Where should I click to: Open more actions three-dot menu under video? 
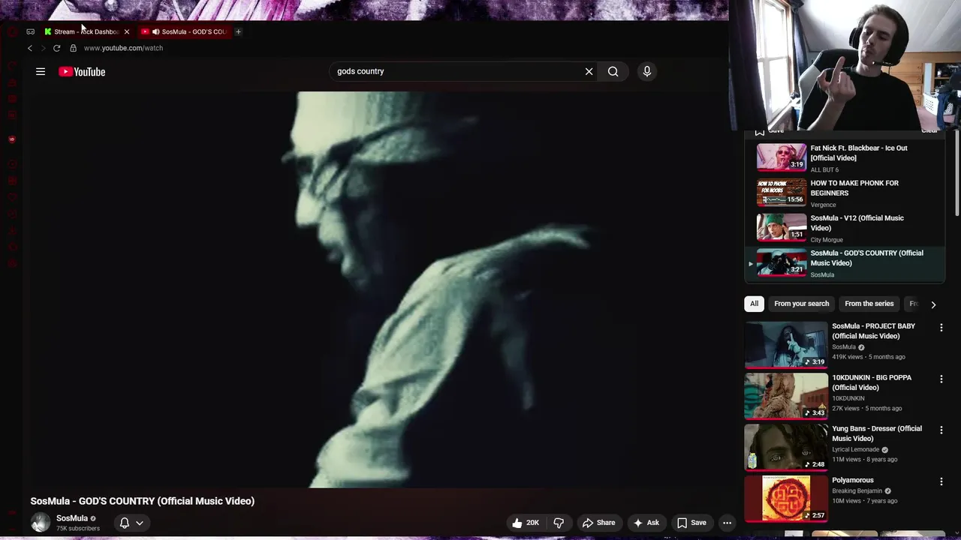pos(727,523)
